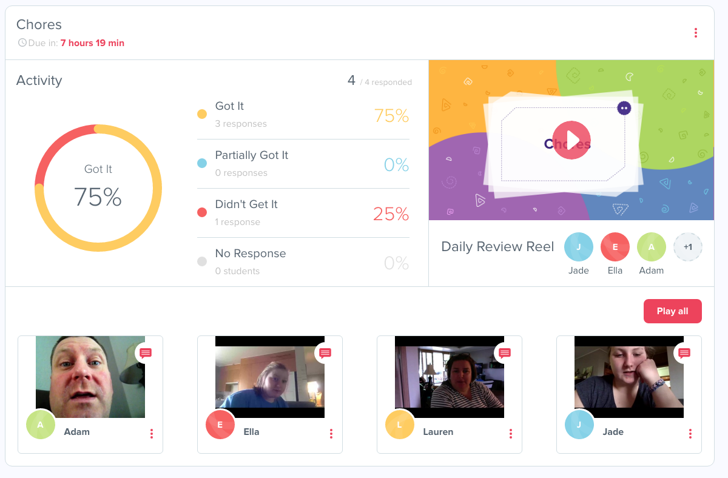Screen dimensions: 728x478
Task: Click the Chores assignment title
Action: [39, 25]
